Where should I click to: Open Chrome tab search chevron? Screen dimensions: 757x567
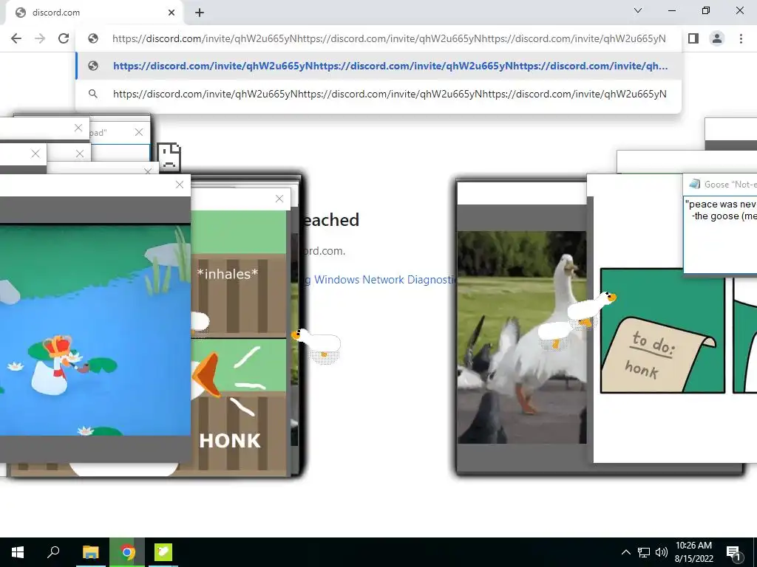(x=638, y=10)
